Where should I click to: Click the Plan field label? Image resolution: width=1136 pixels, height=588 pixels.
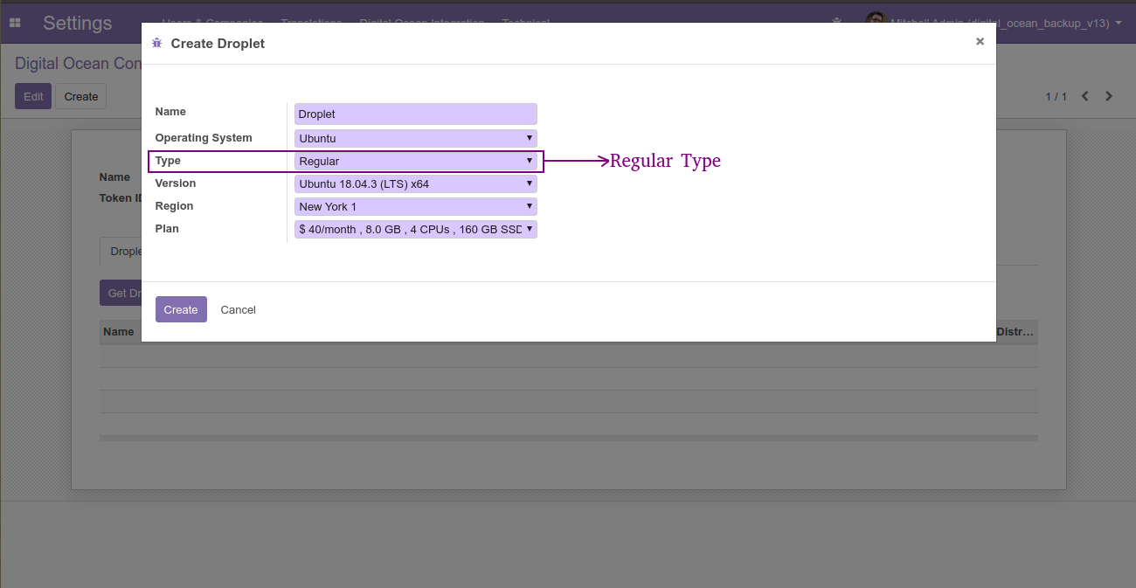click(x=167, y=229)
